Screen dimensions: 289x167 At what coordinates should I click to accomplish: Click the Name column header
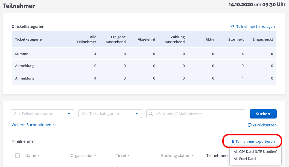click(31, 156)
